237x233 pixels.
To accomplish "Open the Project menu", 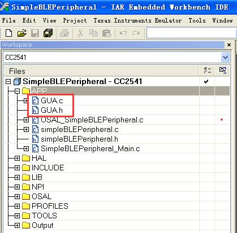I will tap(75, 20).
